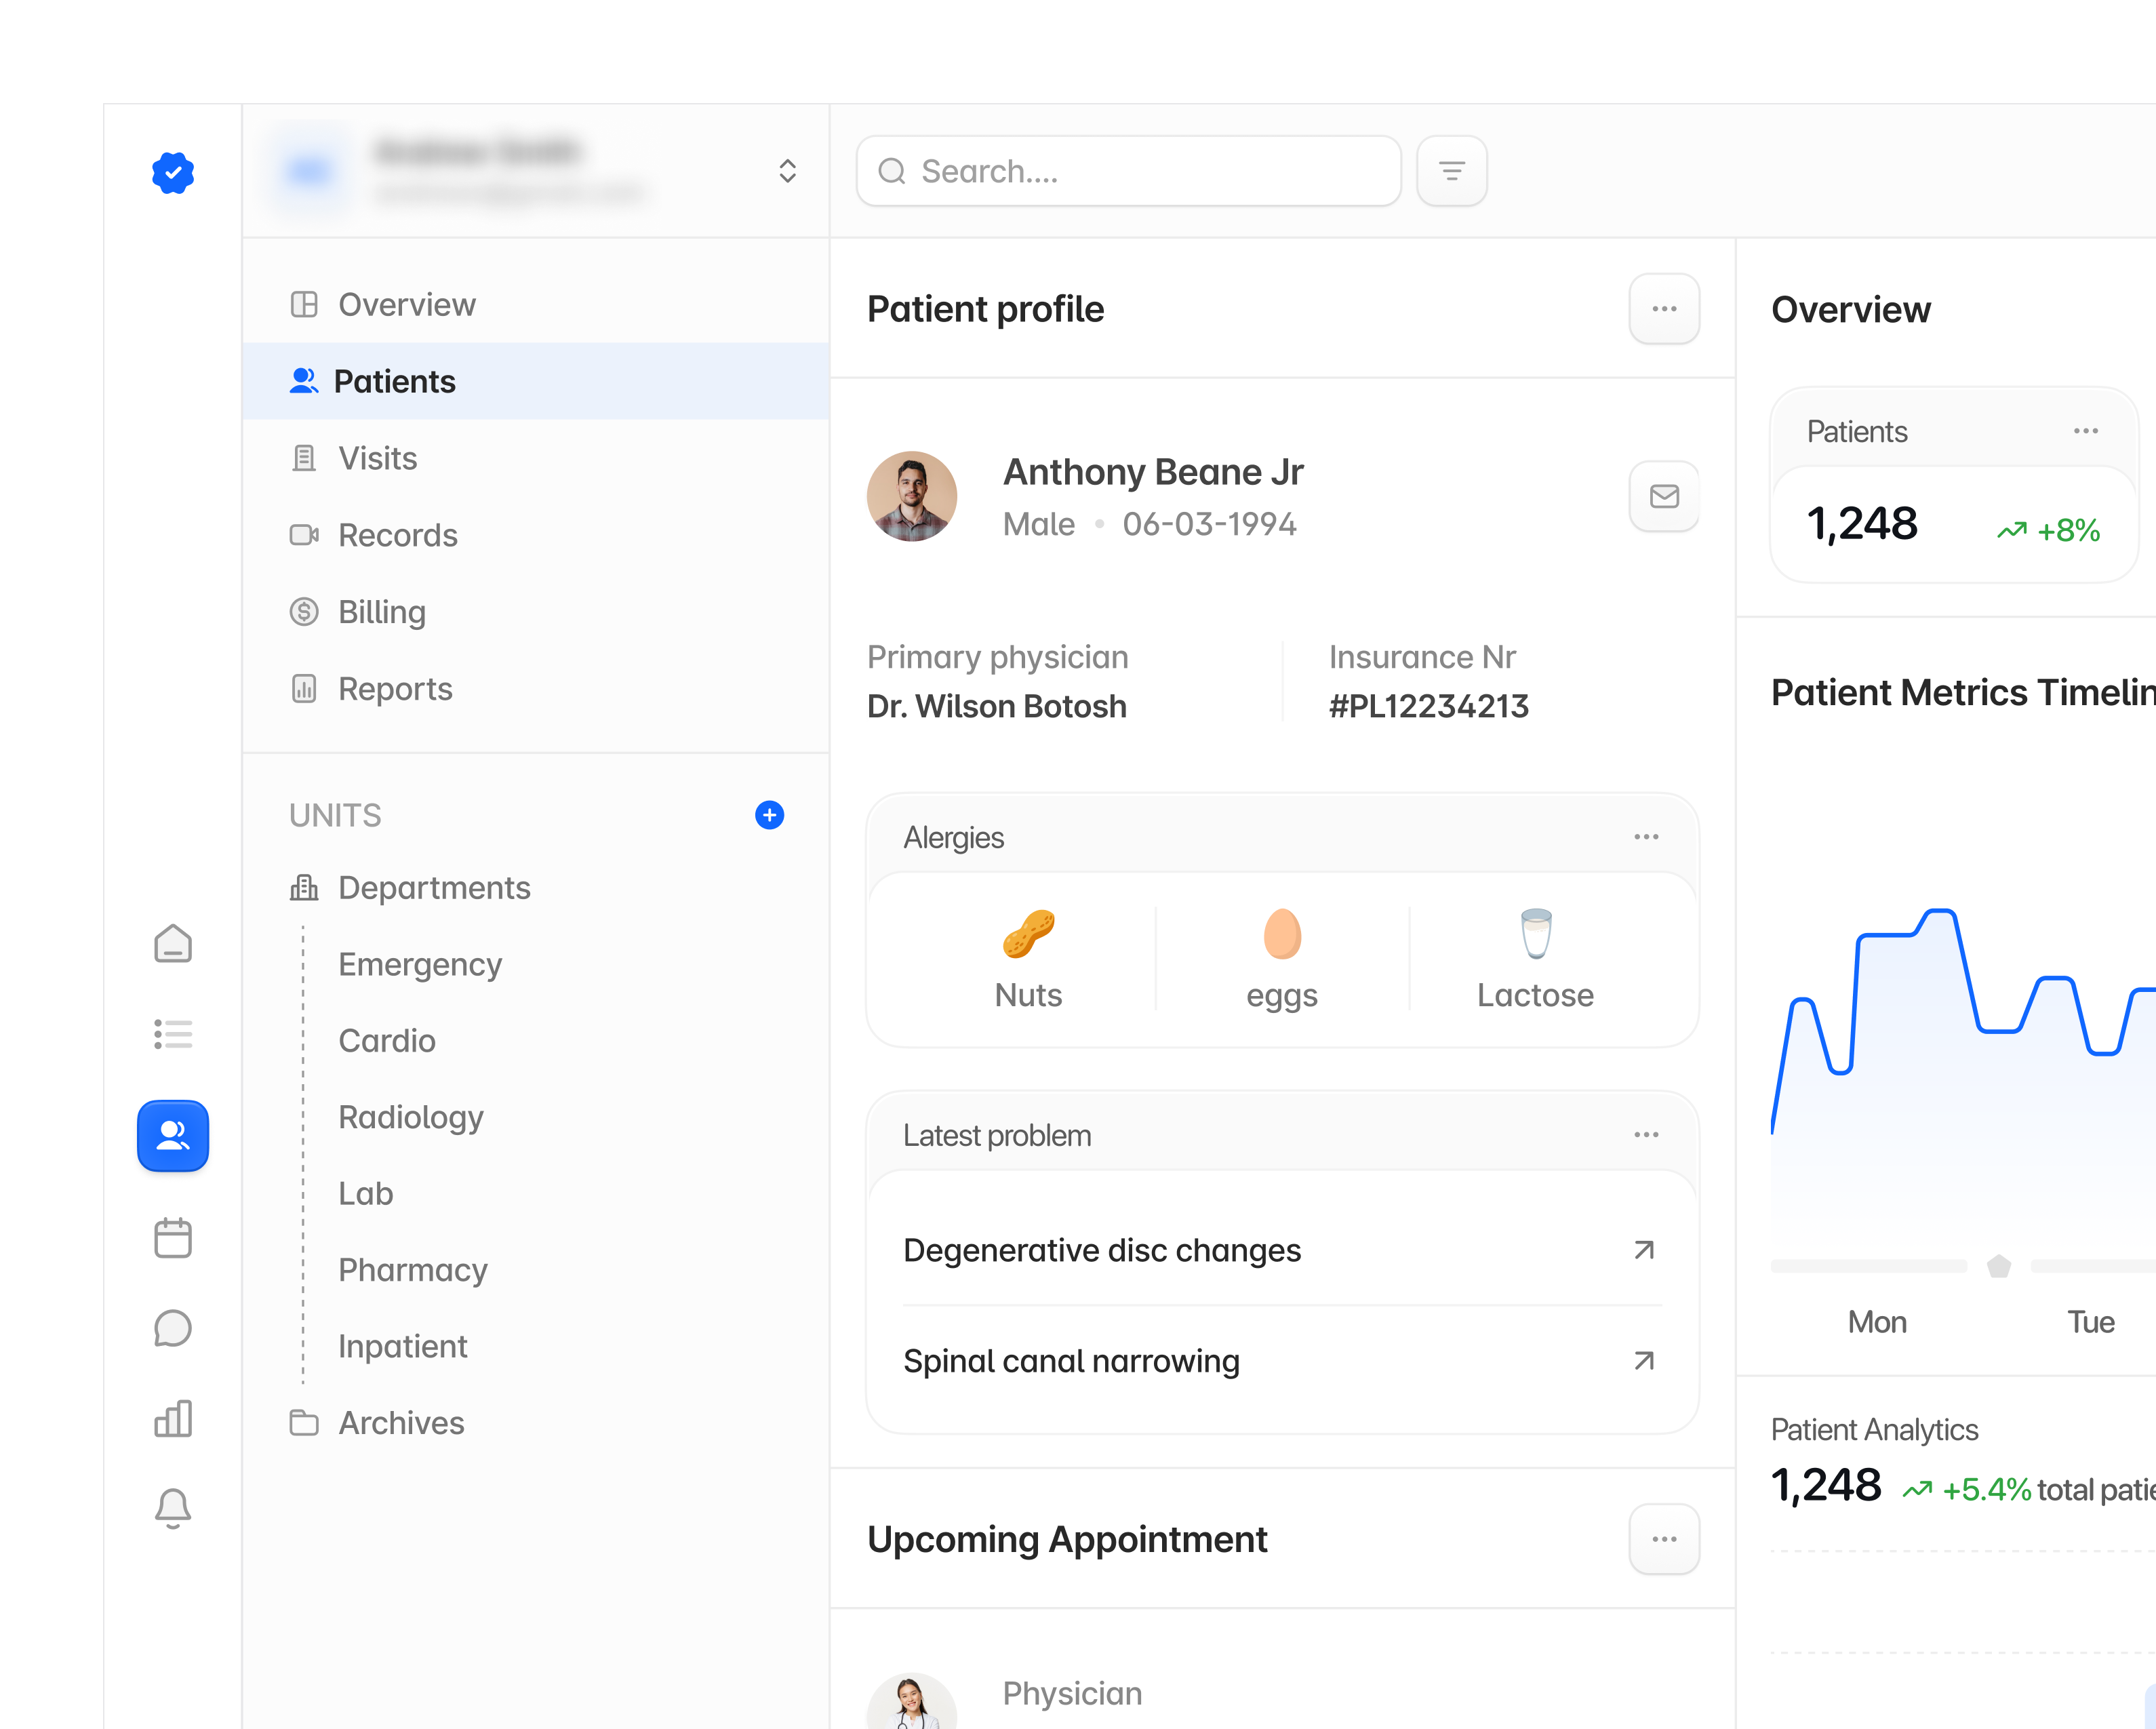Viewport: 2156px width, 1729px height.
Task: Open the calendar icon in left rail
Action: (x=173, y=1238)
